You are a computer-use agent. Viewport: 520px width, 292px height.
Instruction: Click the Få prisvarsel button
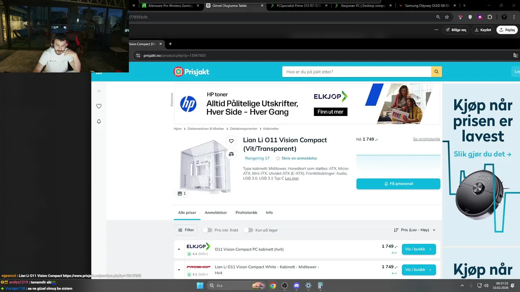[x=398, y=184]
